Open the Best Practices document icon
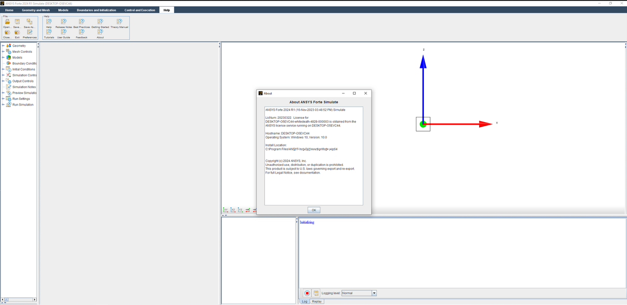Viewport: 627px width, 305px height. (x=81, y=22)
